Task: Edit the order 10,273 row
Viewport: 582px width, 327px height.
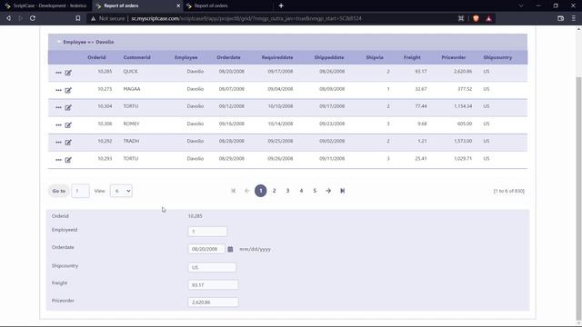Action: coord(68,90)
